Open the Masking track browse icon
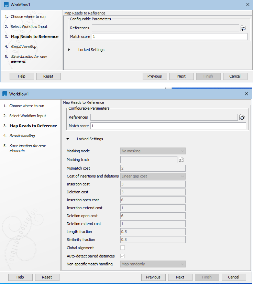 (181, 160)
